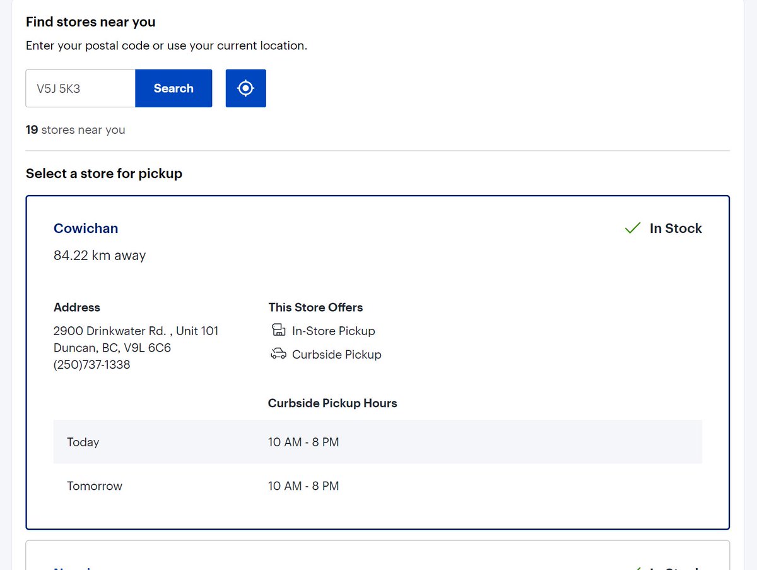The width and height of the screenshot is (757, 570).
Task: Select the Curbside Pickup offer text
Action: [337, 354]
